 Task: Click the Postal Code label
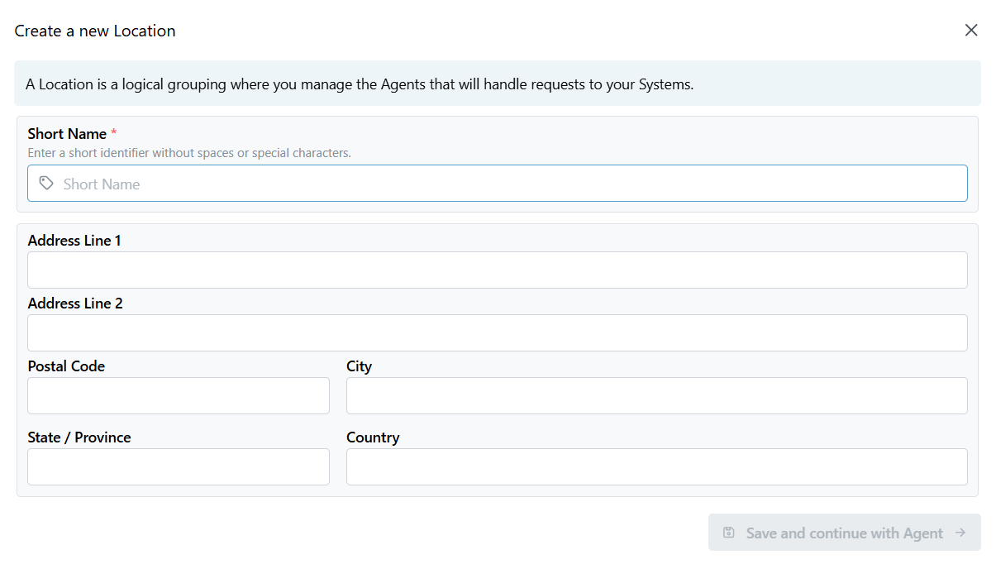coord(66,366)
